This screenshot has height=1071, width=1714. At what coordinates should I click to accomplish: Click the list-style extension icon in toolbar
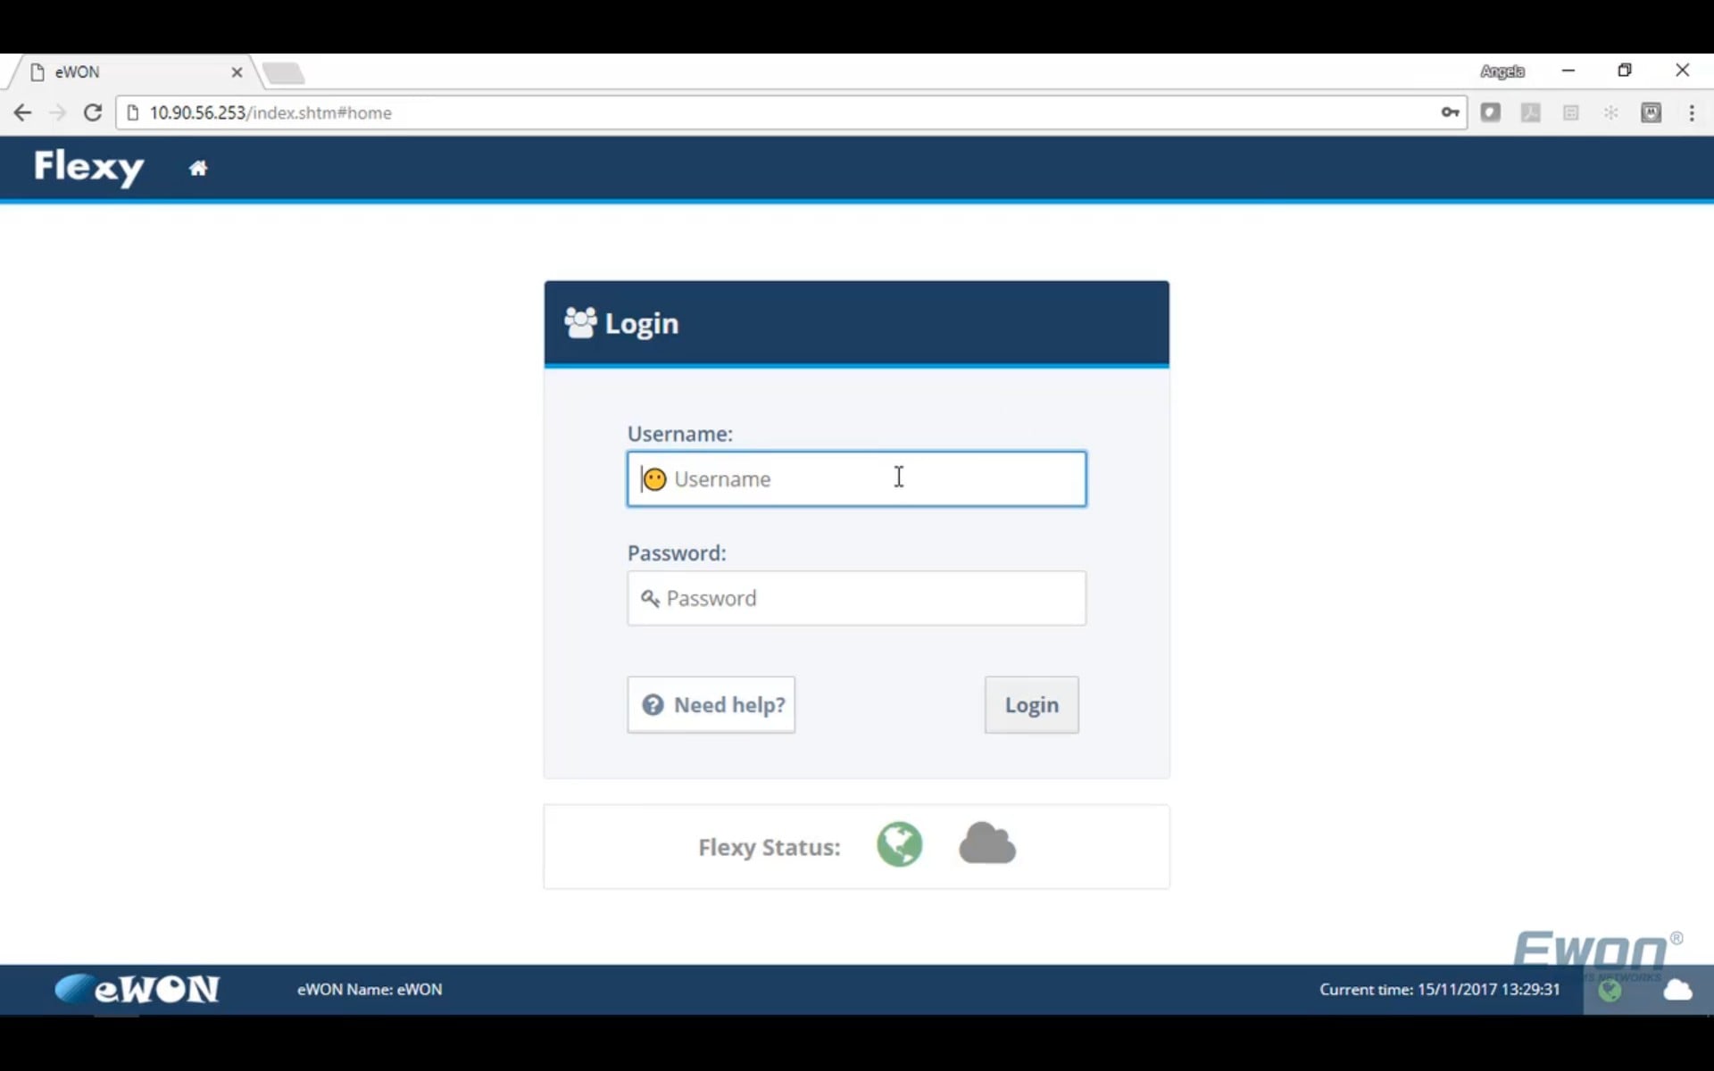point(1570,112)
